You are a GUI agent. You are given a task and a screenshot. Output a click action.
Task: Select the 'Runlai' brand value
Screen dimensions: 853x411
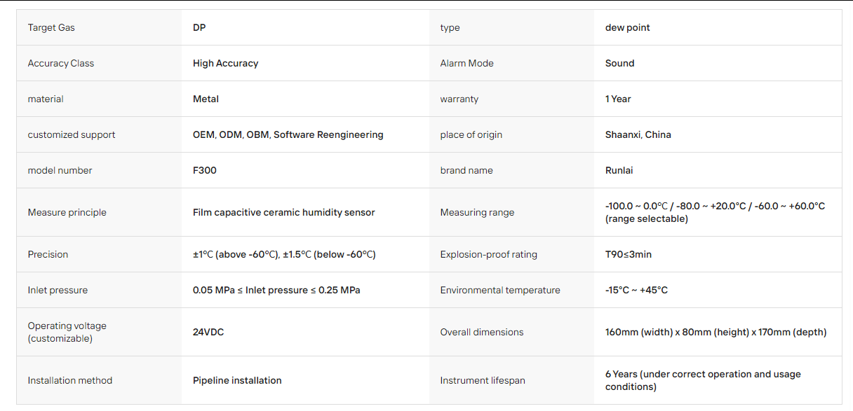(619, 170)
